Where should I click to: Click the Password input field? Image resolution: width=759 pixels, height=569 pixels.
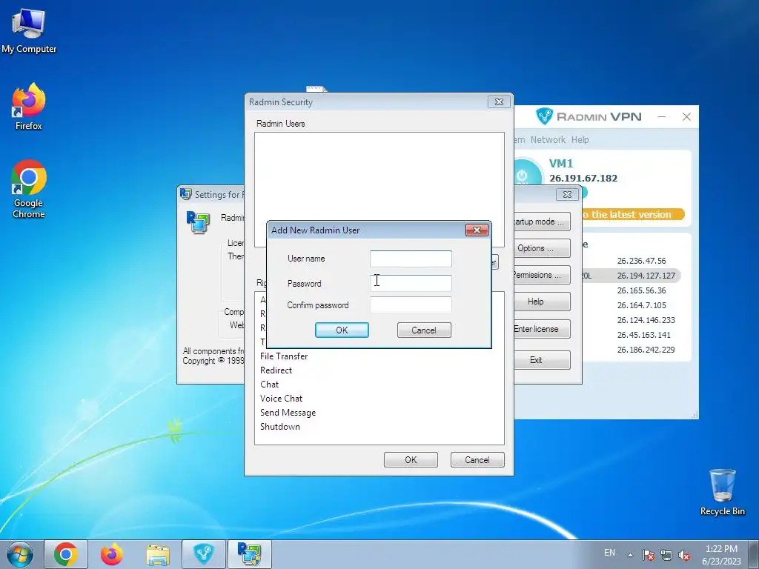click(x=411, y=283)
